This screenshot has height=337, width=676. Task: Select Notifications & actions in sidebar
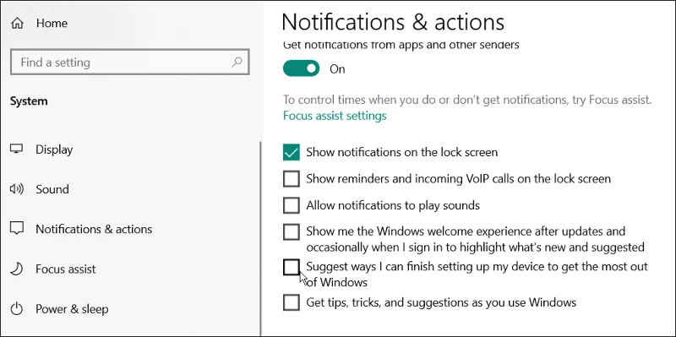94,229
